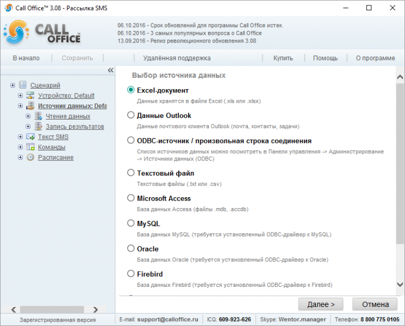
Task: Click the Сохранить menu item
Action: coord(77,58)
